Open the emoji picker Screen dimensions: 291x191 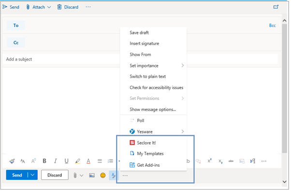coord(103,175)
